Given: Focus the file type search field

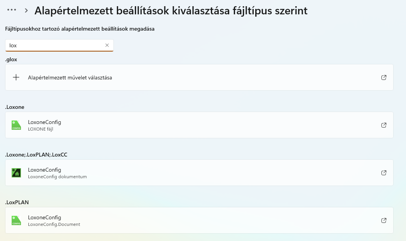Looking at the screenshot, I should click(59, 45).
